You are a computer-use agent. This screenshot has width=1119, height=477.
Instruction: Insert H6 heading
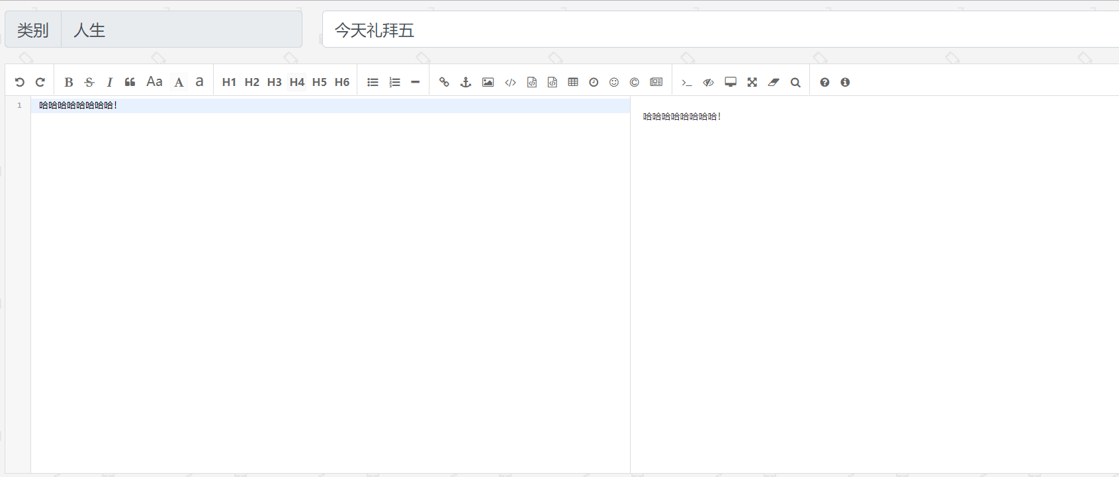[x=342, y=82]
